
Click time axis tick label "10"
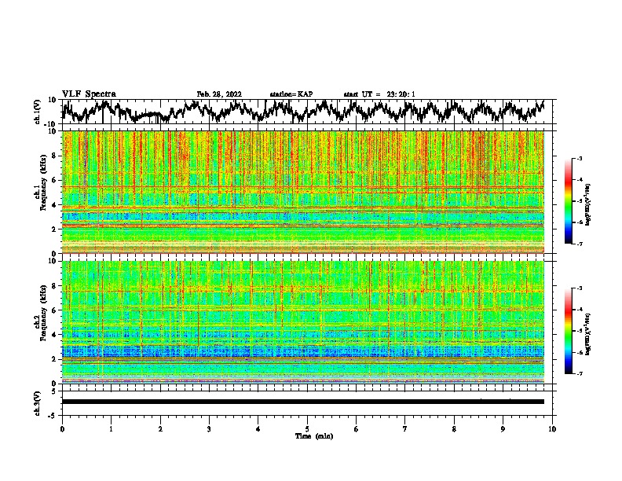click(552, 429)
